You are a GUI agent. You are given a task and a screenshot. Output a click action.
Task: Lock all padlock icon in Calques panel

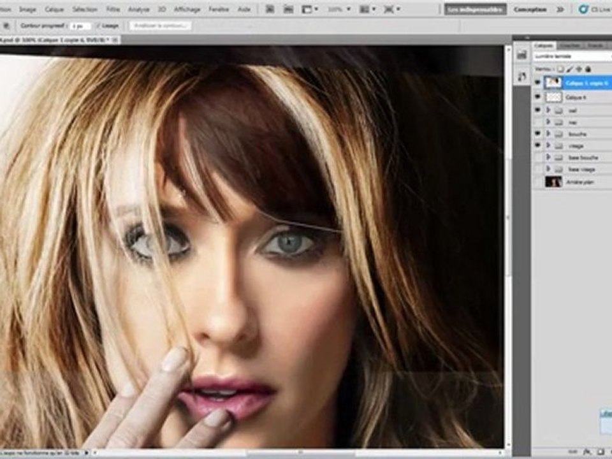click(588, 69)
